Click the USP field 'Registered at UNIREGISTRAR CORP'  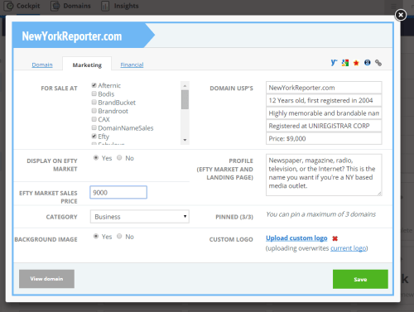[x=324, y=126]
